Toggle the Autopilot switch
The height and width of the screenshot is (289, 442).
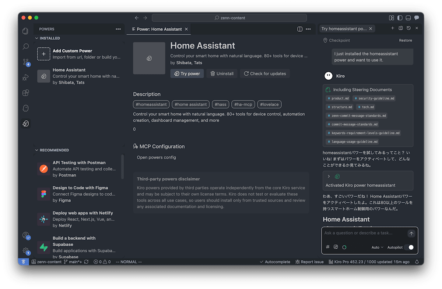[x=409, y=247]
